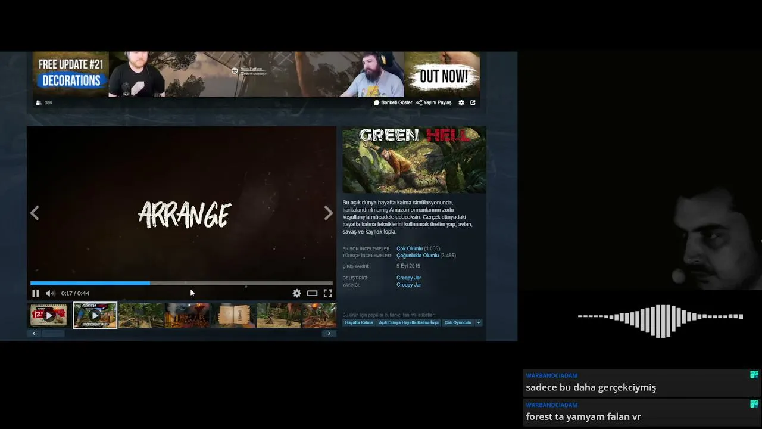Viewport: 762px width, 429px height.
Task: Mute the trailer volume speaker icon
Action: click(51, 293)
